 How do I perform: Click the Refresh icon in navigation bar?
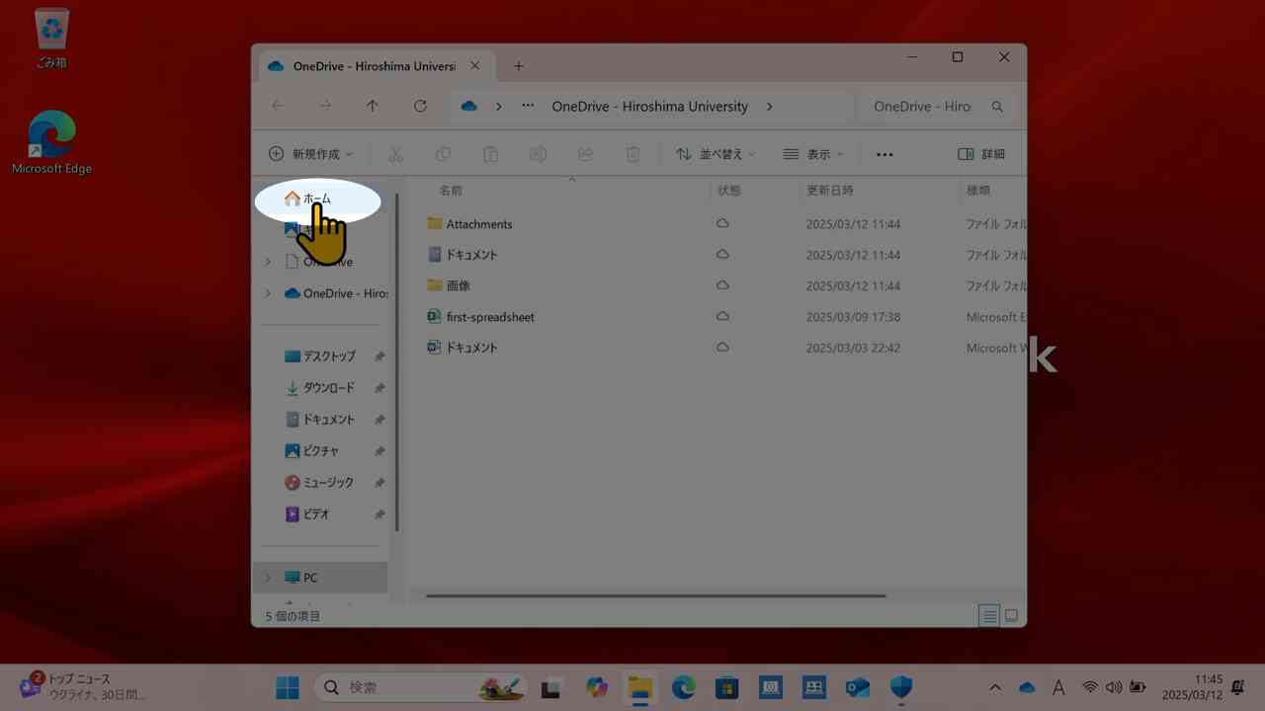pyautogui.click(x=420, y=107)
